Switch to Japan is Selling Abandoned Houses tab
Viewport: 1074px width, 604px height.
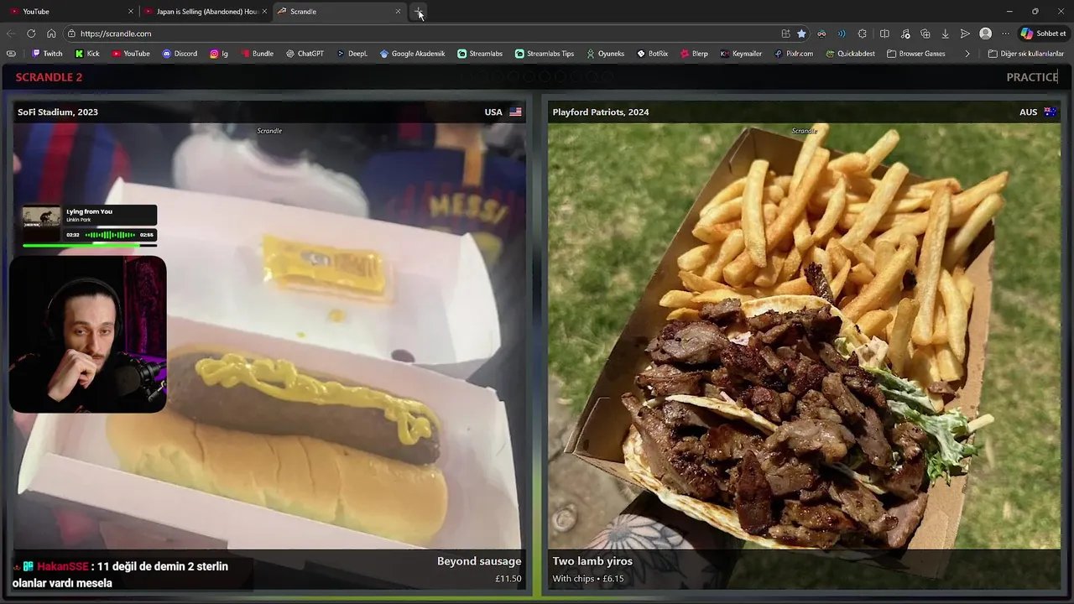[x=206, y=12]
